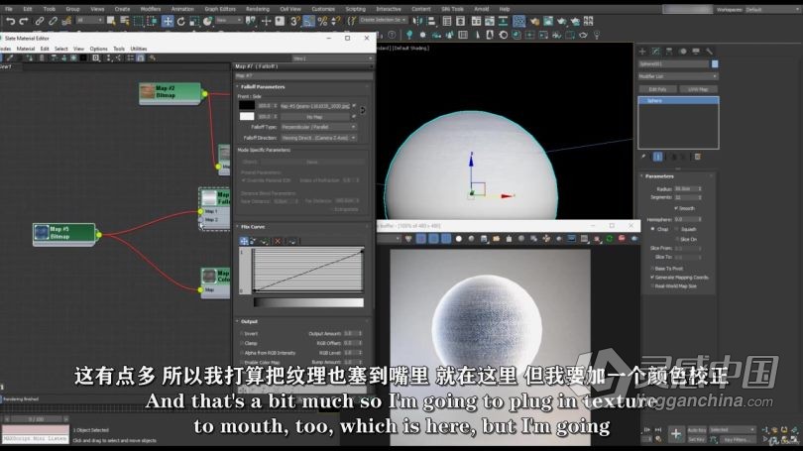Undo the last action in main toolbar
Image resolution: width=803 pixels, height=451 pixels.
click(x=10, y=21)
